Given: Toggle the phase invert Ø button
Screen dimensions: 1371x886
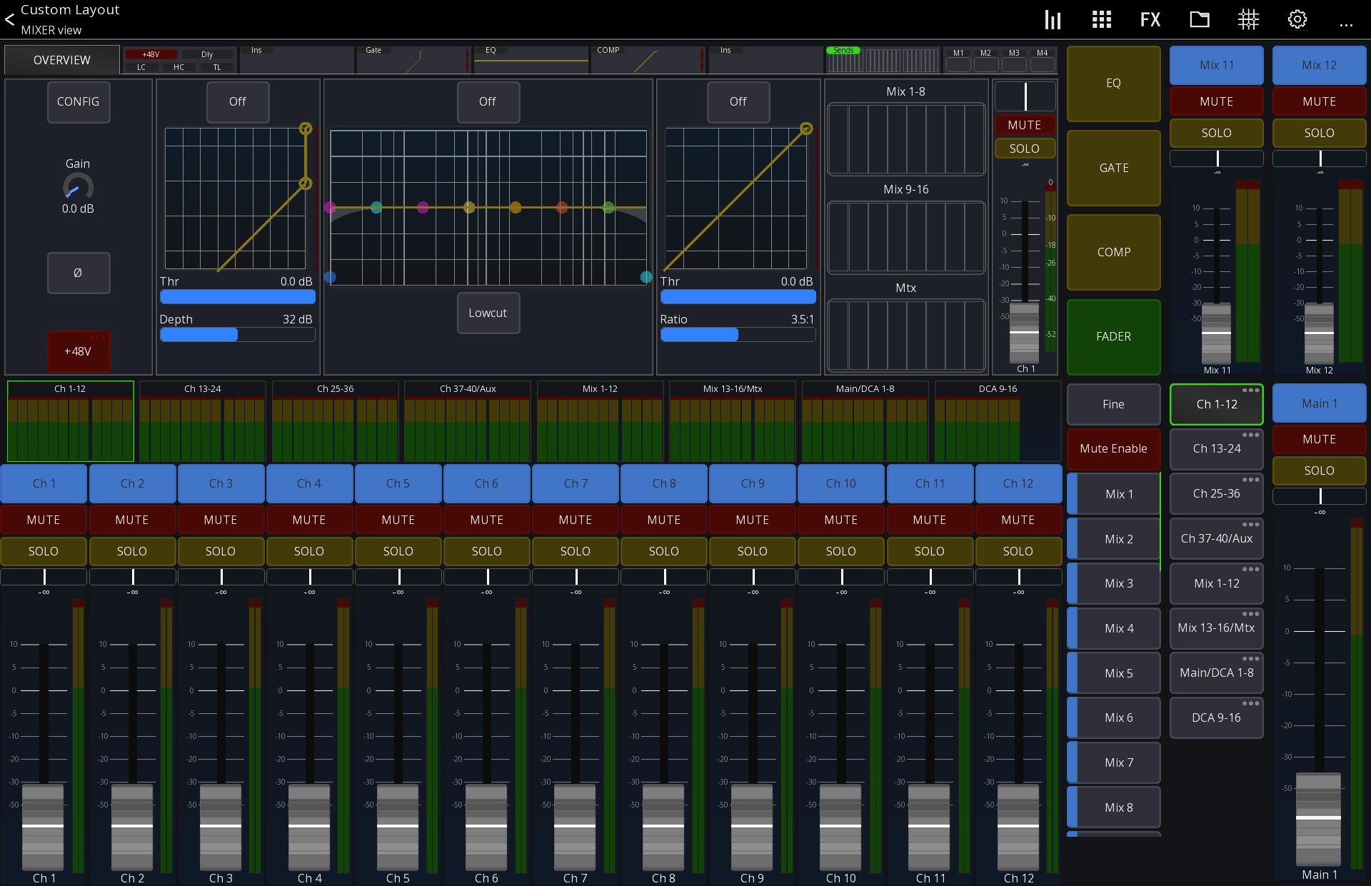Looking at the screenshot, I should [79, 273].
